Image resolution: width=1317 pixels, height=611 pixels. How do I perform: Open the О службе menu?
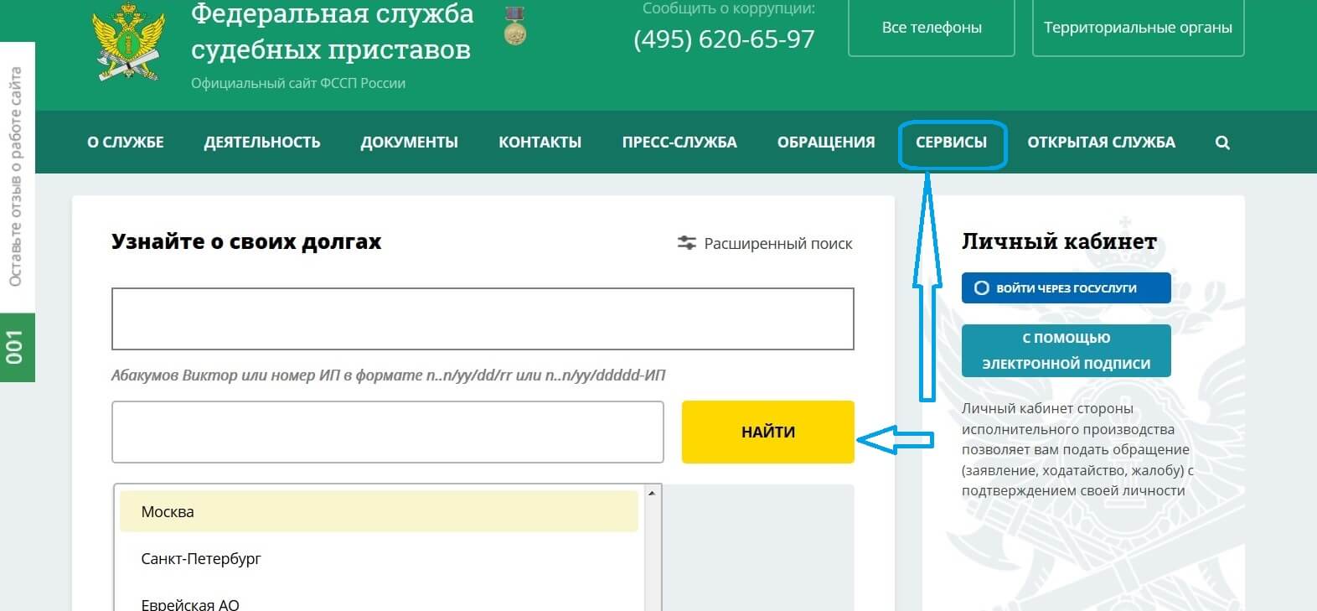tap(126, 142)
